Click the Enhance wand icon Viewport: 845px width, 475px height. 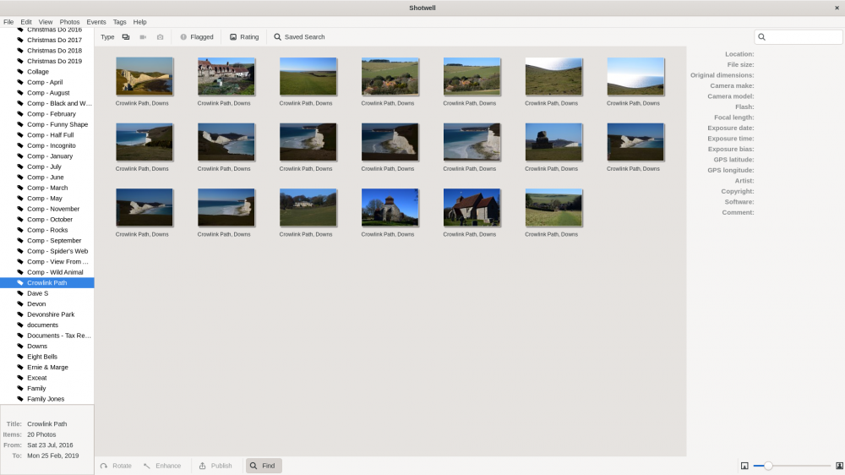click(147, 466)
